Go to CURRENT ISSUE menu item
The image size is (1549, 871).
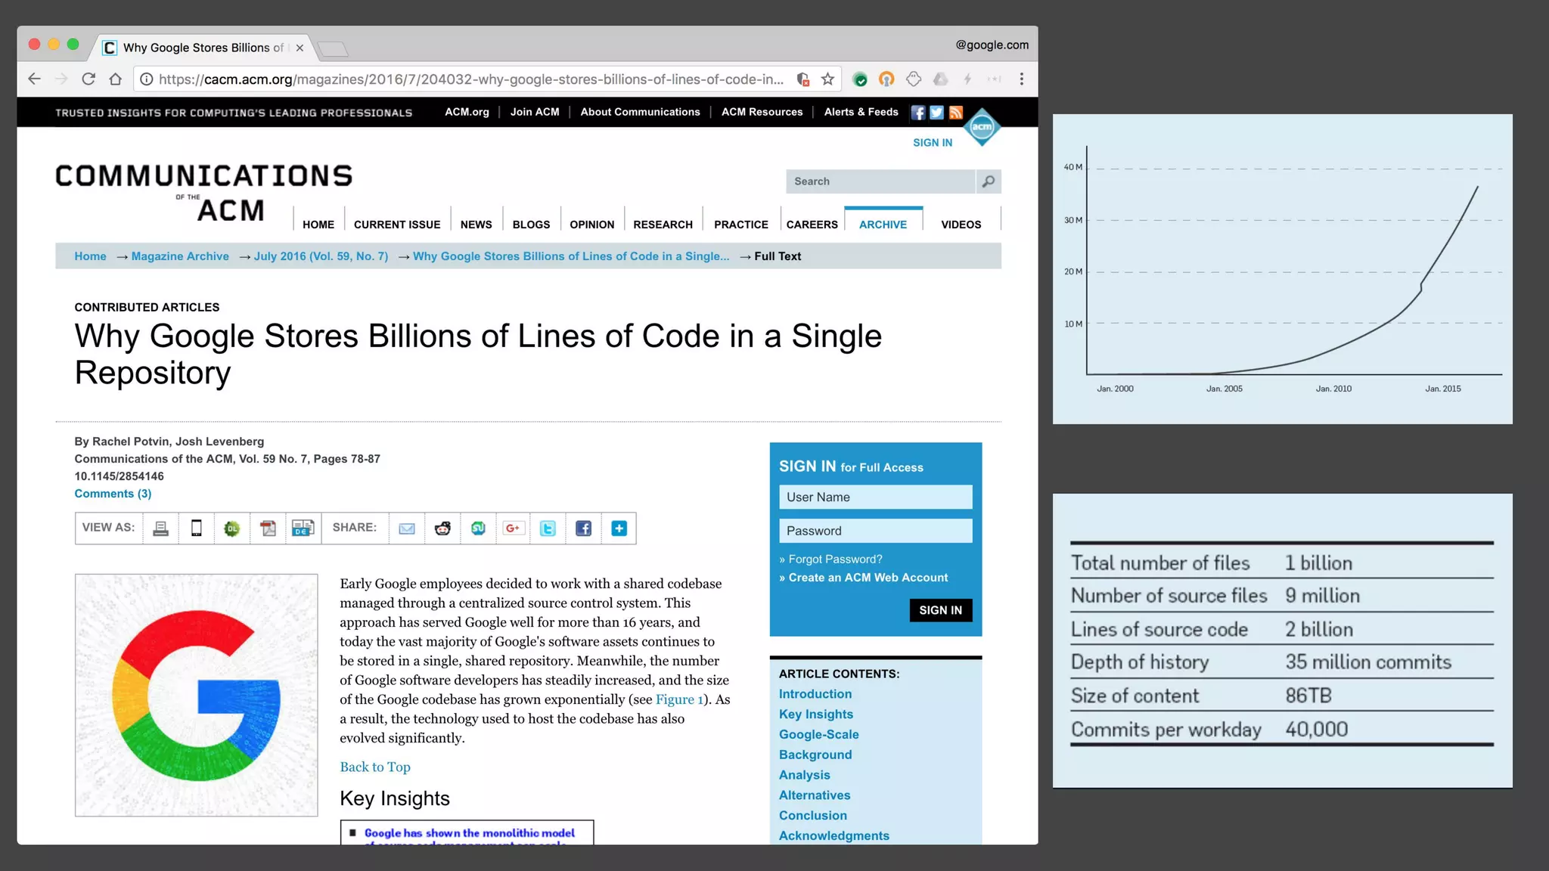pyautogui.click(x=397, y=225)
